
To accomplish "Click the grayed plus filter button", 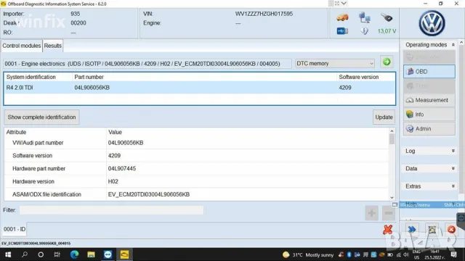I will 371,212.
